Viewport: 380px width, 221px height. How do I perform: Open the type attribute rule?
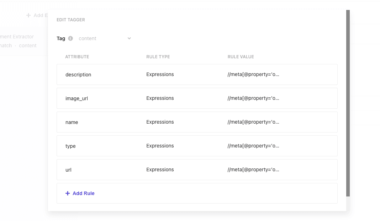70,146
